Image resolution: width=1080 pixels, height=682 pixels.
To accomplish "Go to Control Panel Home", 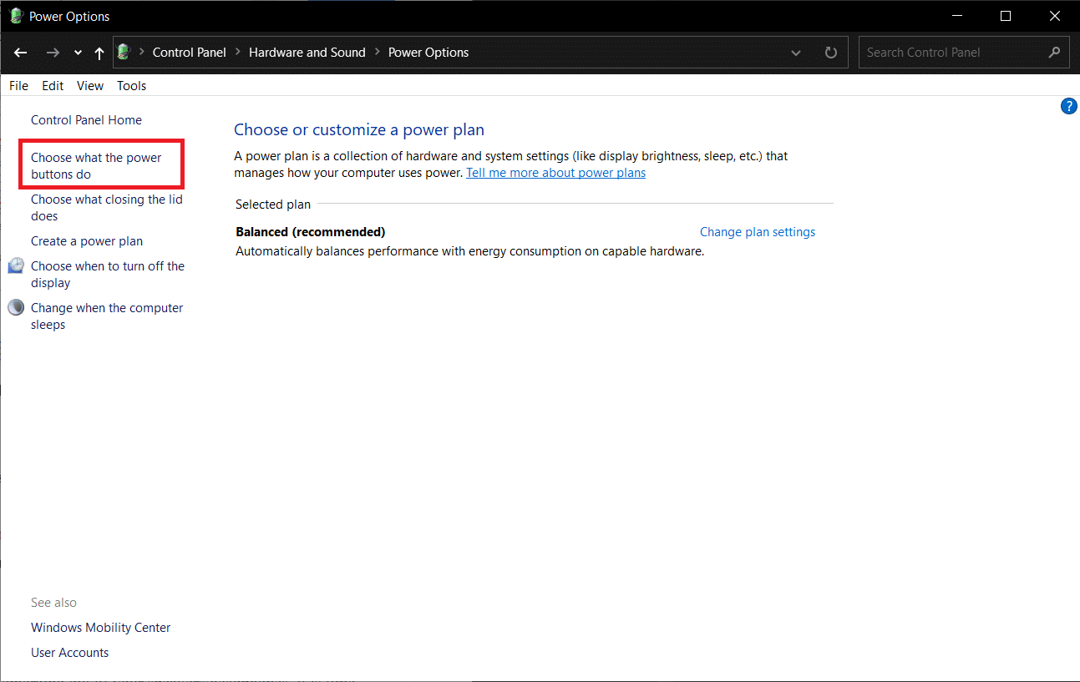I will coord(87,120).
